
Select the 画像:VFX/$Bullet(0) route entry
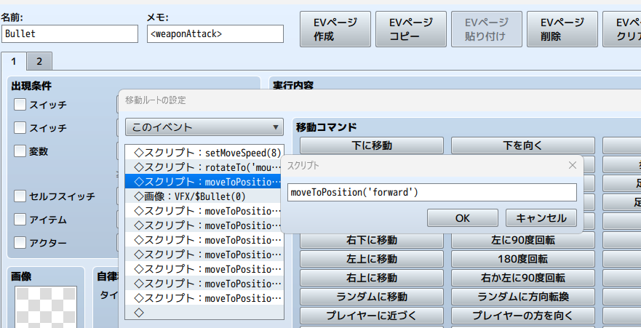(x=191, y=196)
